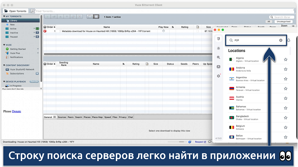The image size is (298, 167).
Task: Switch to the Peers tab
Action: [x=71, y=117]
